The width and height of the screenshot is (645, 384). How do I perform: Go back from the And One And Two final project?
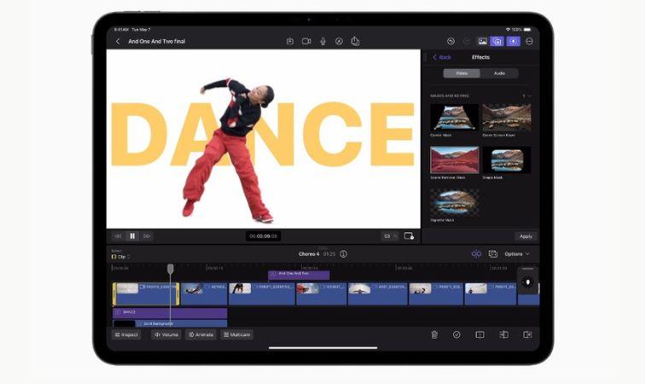118,41
